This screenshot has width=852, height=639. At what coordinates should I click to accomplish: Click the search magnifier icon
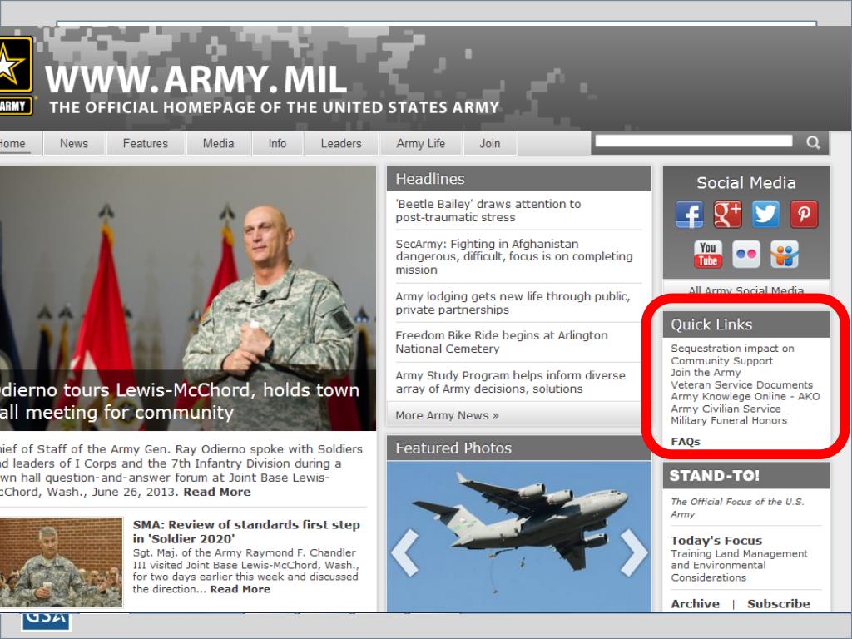813,142
